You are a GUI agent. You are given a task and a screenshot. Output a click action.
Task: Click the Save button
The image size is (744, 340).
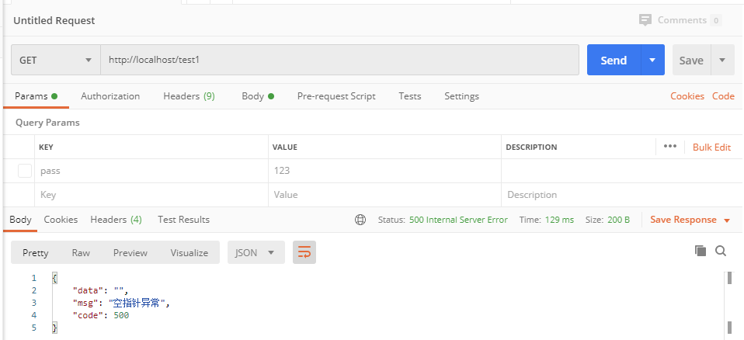pyautogui.click(x=691, y=61)
